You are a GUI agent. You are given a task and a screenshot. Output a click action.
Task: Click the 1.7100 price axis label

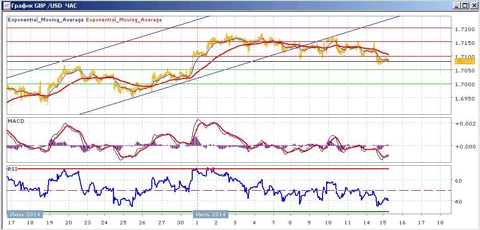[464, 57]
